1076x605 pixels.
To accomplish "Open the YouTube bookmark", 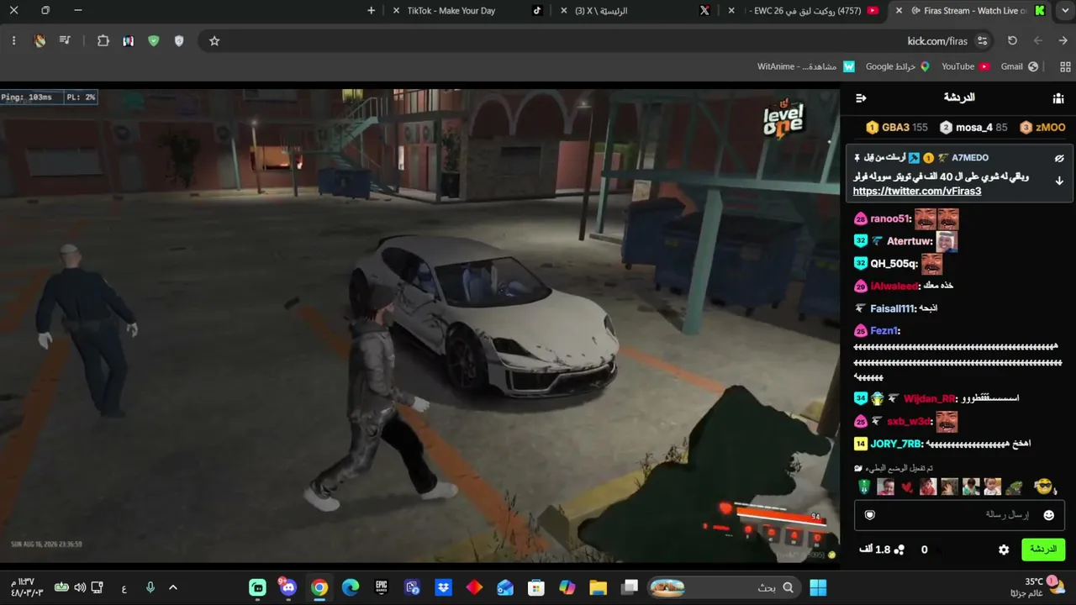I will [x=965, y=66].
